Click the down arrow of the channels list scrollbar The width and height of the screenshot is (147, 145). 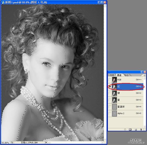click(145, 127)
